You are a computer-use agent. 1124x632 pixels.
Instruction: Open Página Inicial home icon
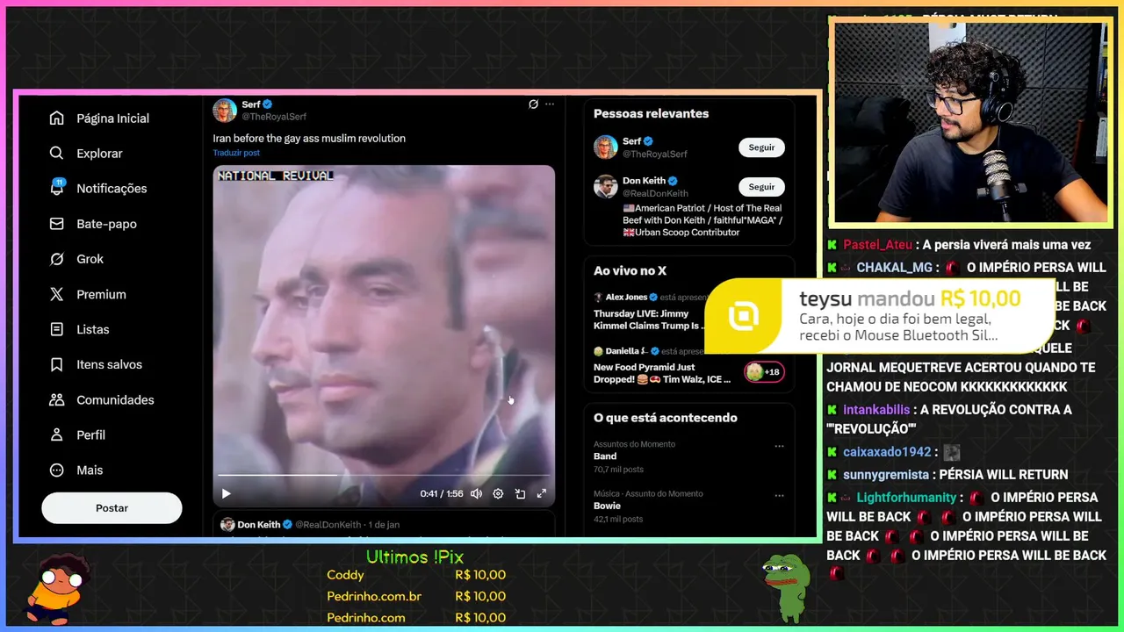[x=57, y=118]
